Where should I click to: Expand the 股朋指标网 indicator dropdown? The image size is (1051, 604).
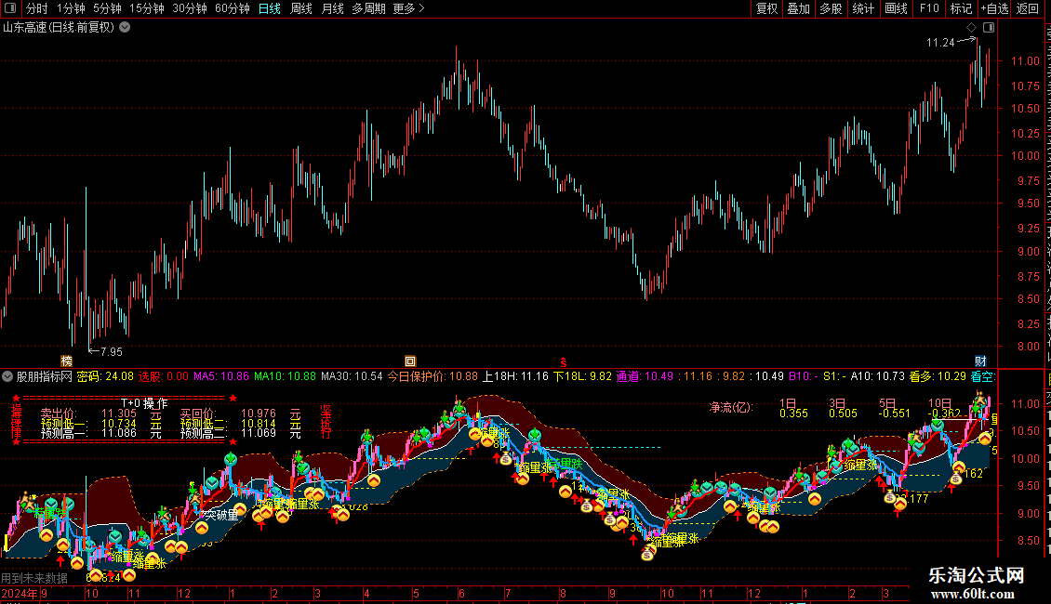[7, 377]
